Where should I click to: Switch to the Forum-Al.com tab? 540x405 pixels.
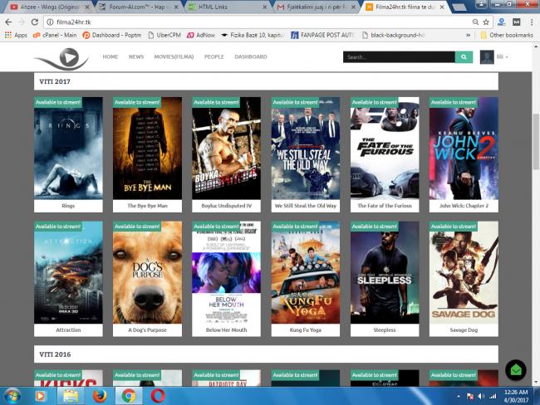pos(138,7)
